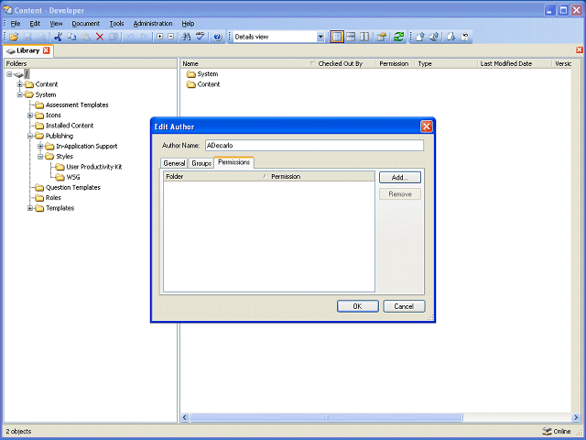Select Installed Content folder
This screenshot has width=586, height=440.
70,126
